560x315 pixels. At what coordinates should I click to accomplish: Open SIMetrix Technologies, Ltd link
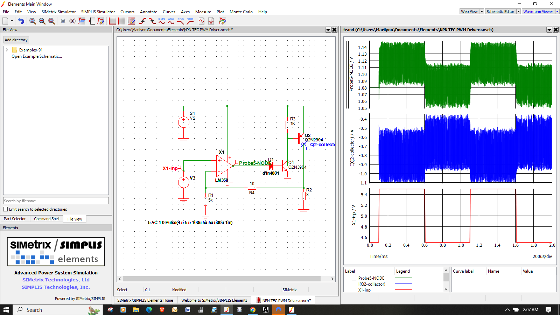(x=56, y=280)
